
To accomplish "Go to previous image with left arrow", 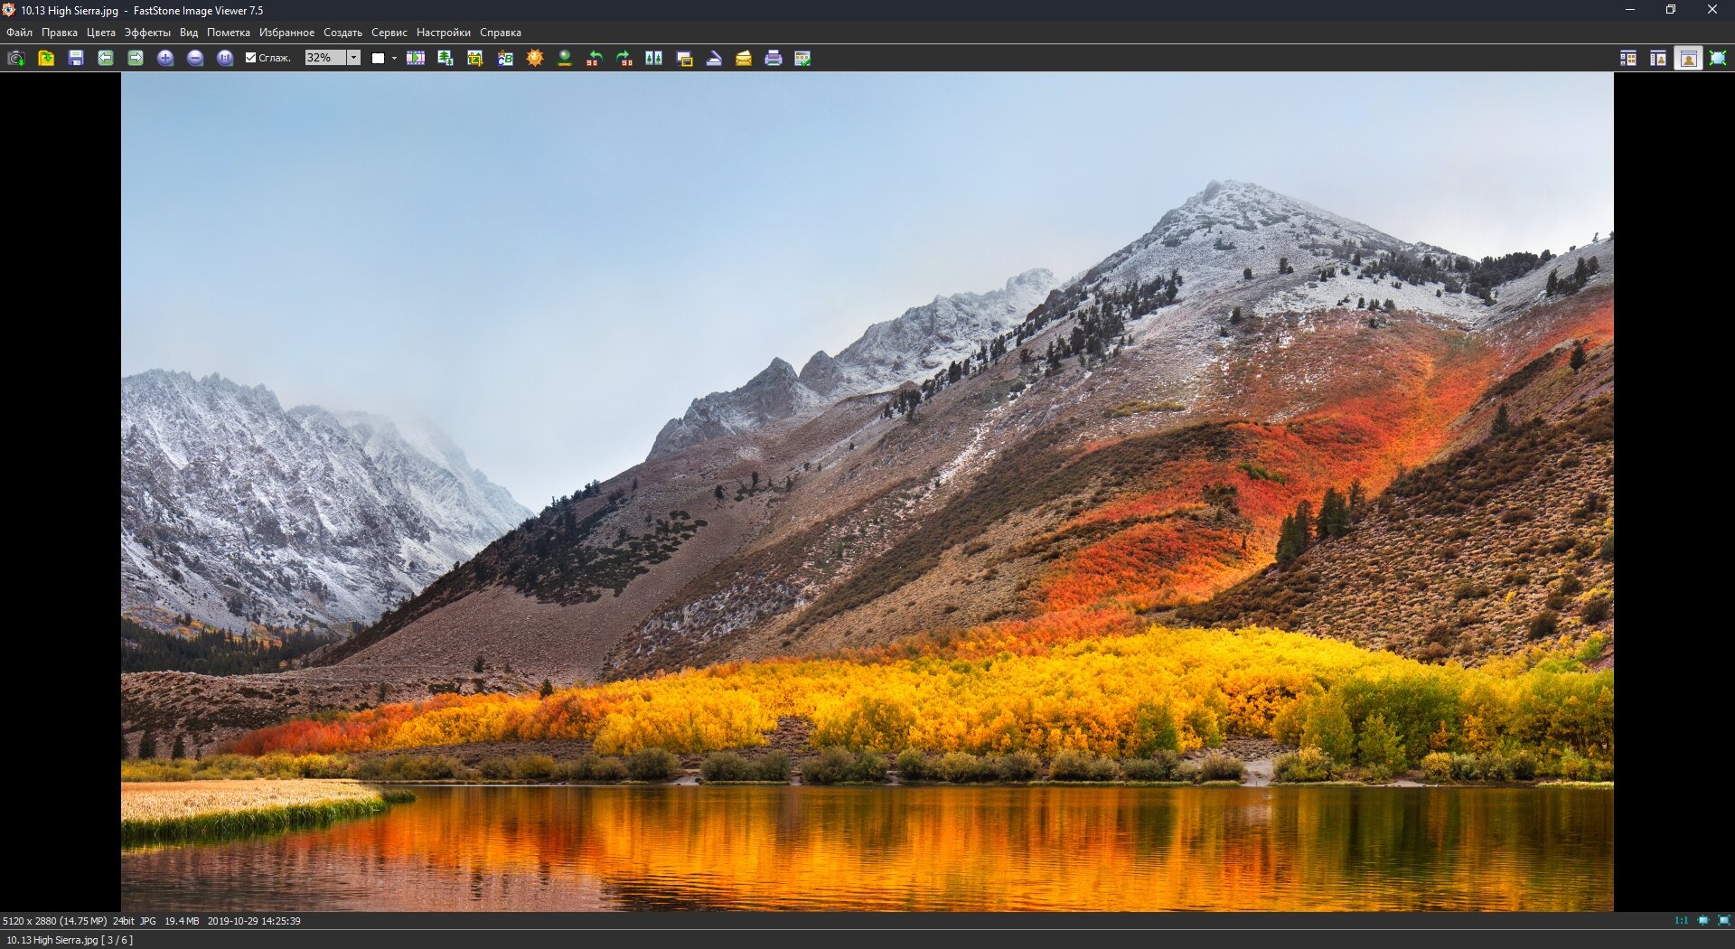I will pyautogui.click(x=106, y=58).
